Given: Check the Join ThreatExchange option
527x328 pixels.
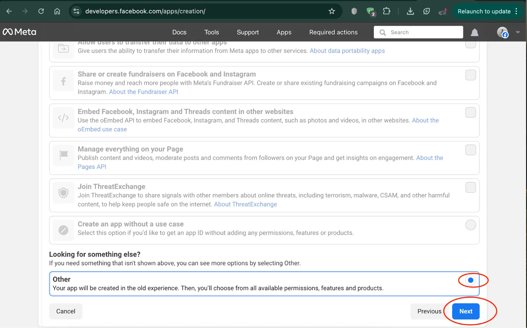Looking at the screenshot, I should (470, 187).
